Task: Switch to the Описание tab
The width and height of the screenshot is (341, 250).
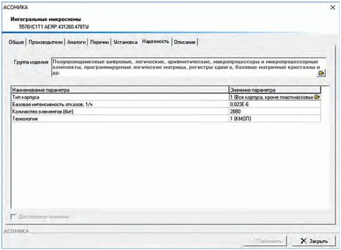Action: click(185, 41)
